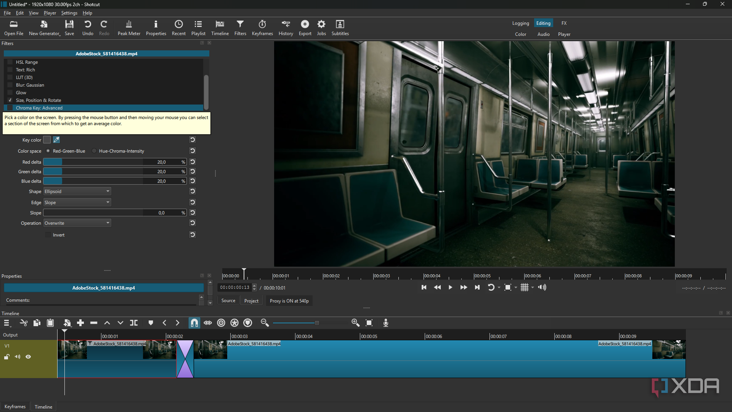Open the Properties panel from toolbar

(156, 28)
